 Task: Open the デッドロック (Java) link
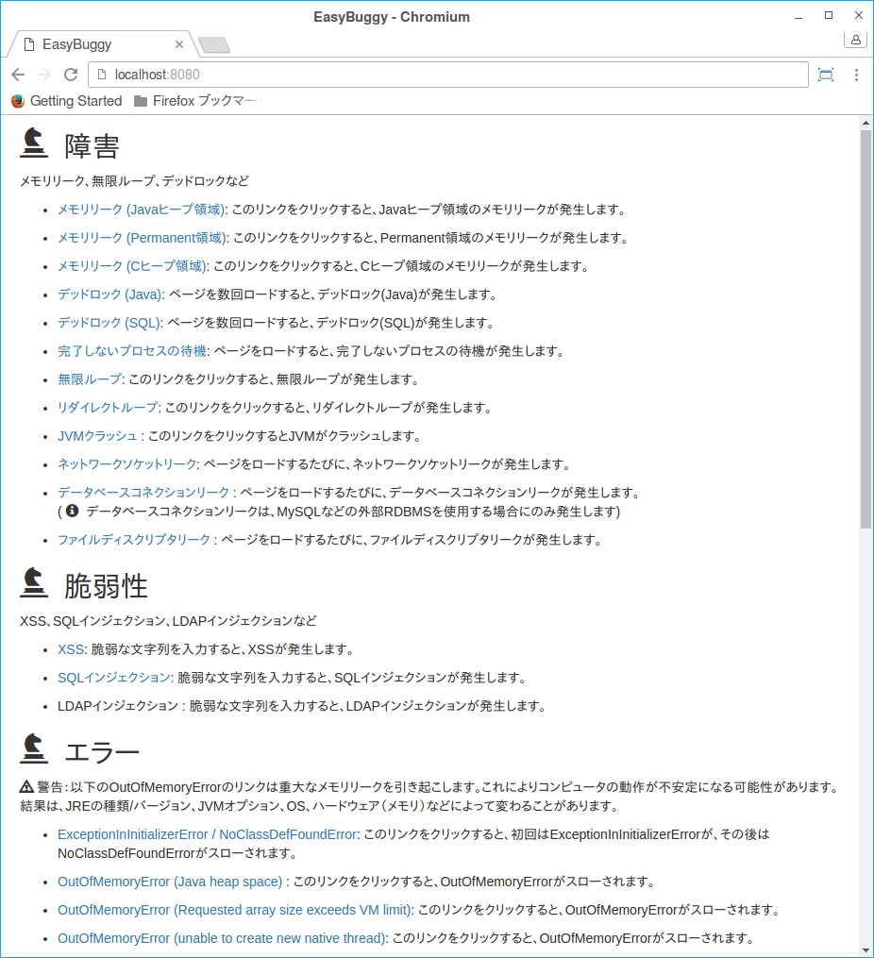pyautogui.click(x=109, y=294)
